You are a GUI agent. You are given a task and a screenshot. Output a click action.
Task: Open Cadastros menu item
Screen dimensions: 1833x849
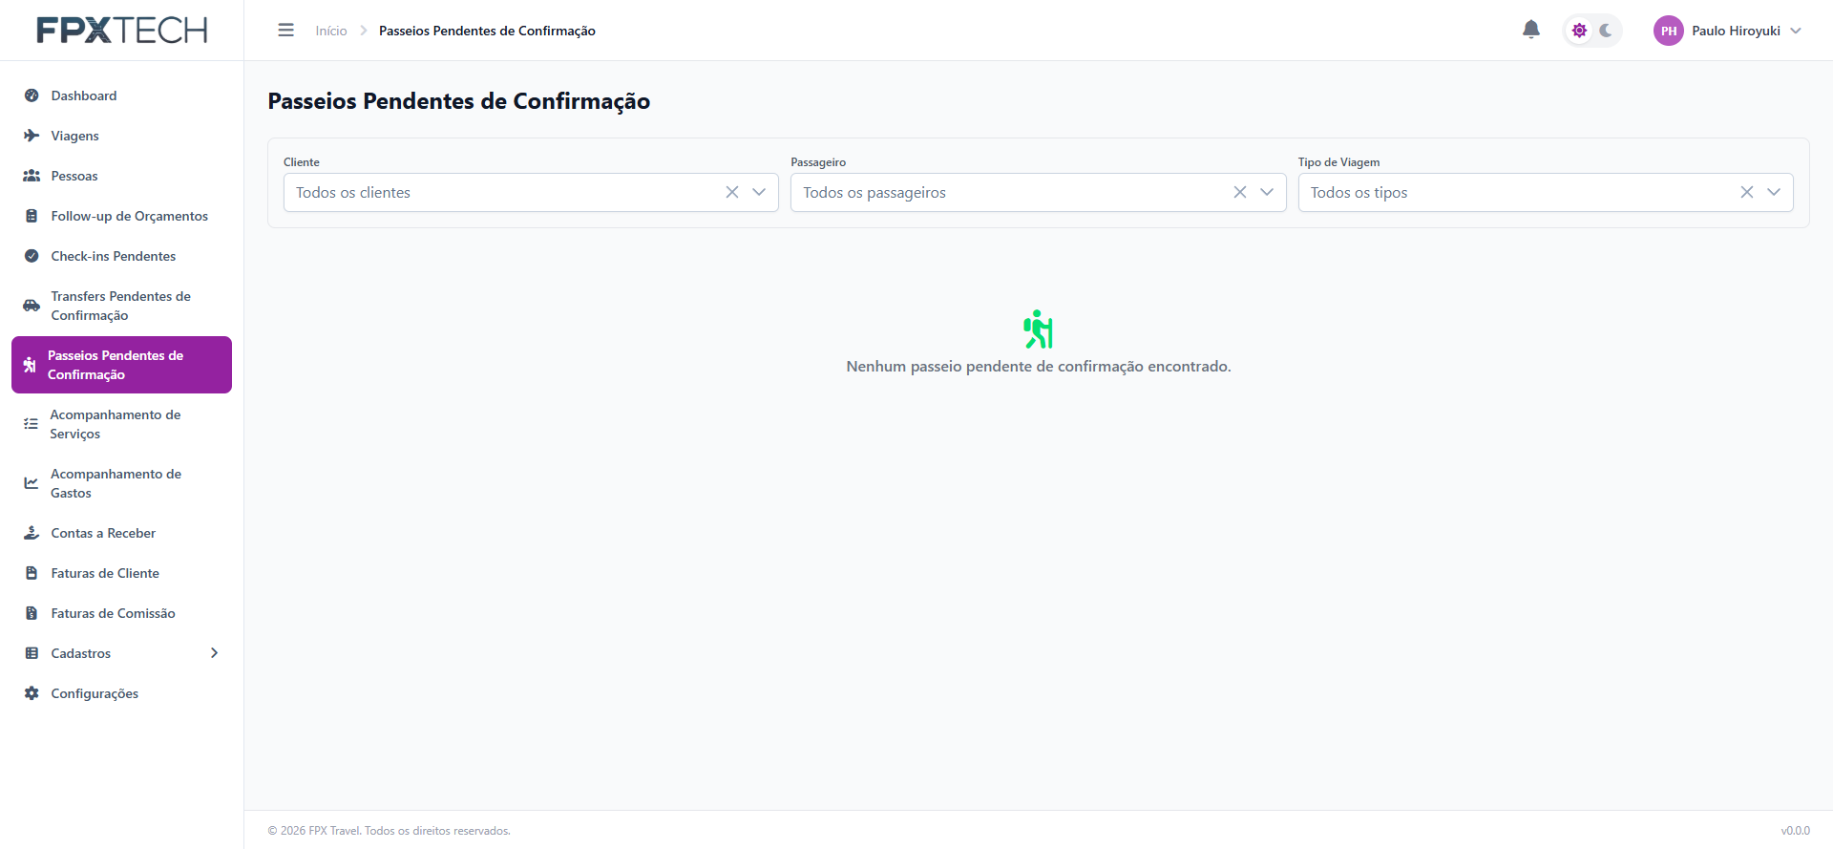pyautogui.click(x=121, y=653)
